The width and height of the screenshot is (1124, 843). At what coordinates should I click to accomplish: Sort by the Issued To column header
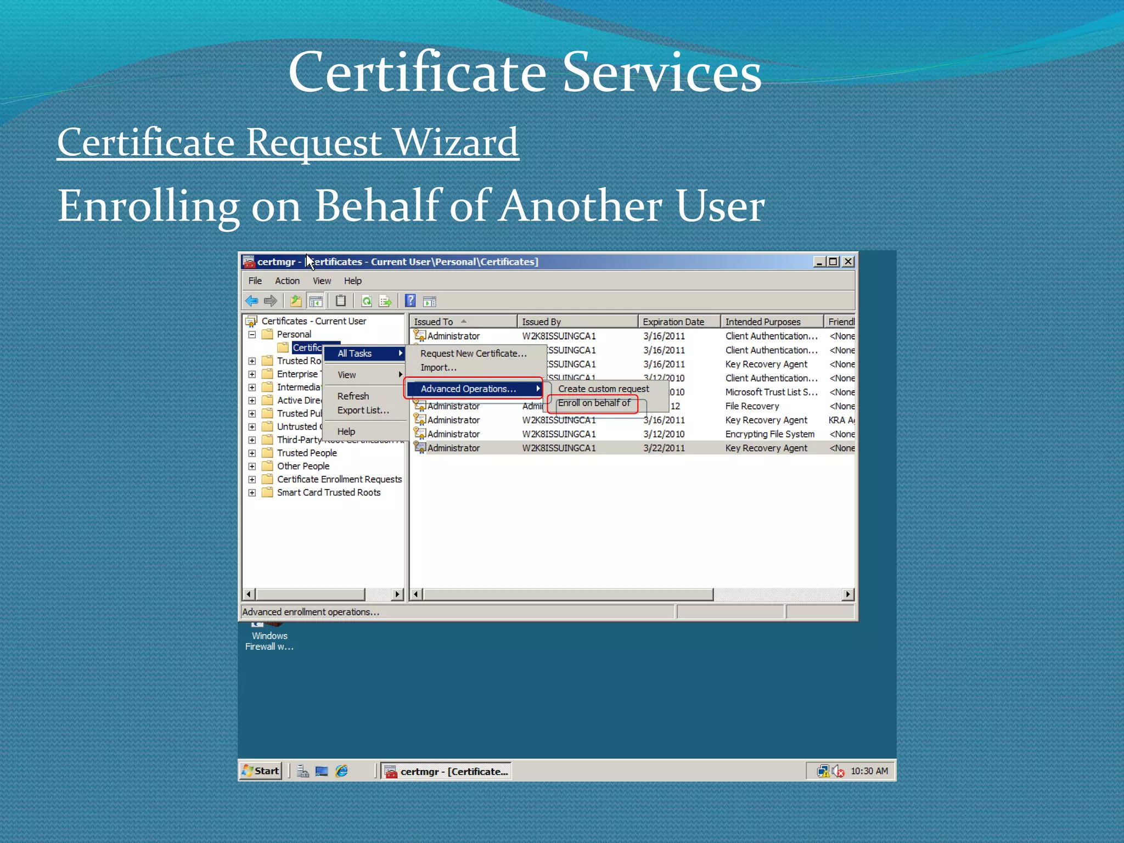click(464, 322)
